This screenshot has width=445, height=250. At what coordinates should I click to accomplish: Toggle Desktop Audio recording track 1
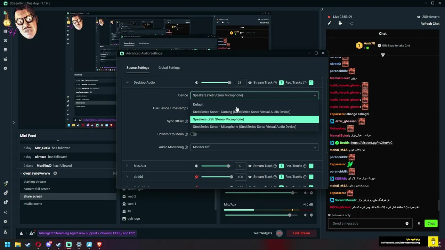click(311, 83)
